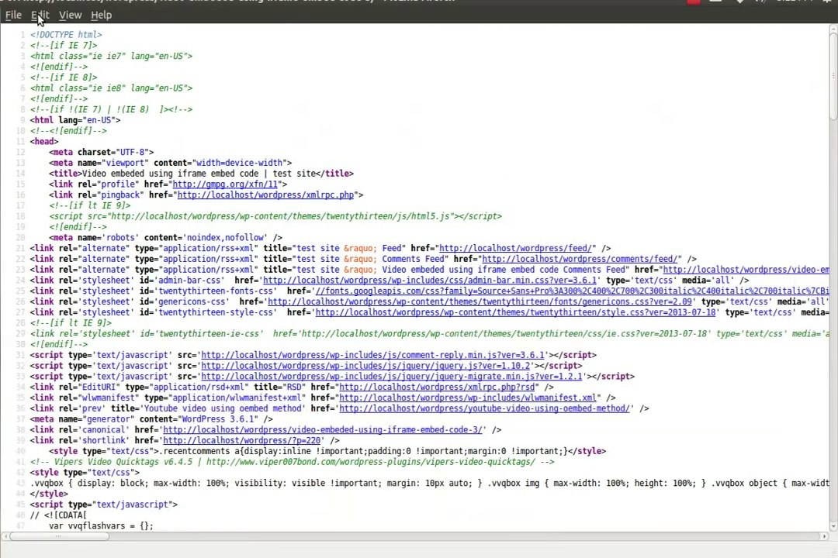Open the localhost/wordpress/feed/ link
The width and height of the screenshot is (838, 558).
click(x=516, y=248)
